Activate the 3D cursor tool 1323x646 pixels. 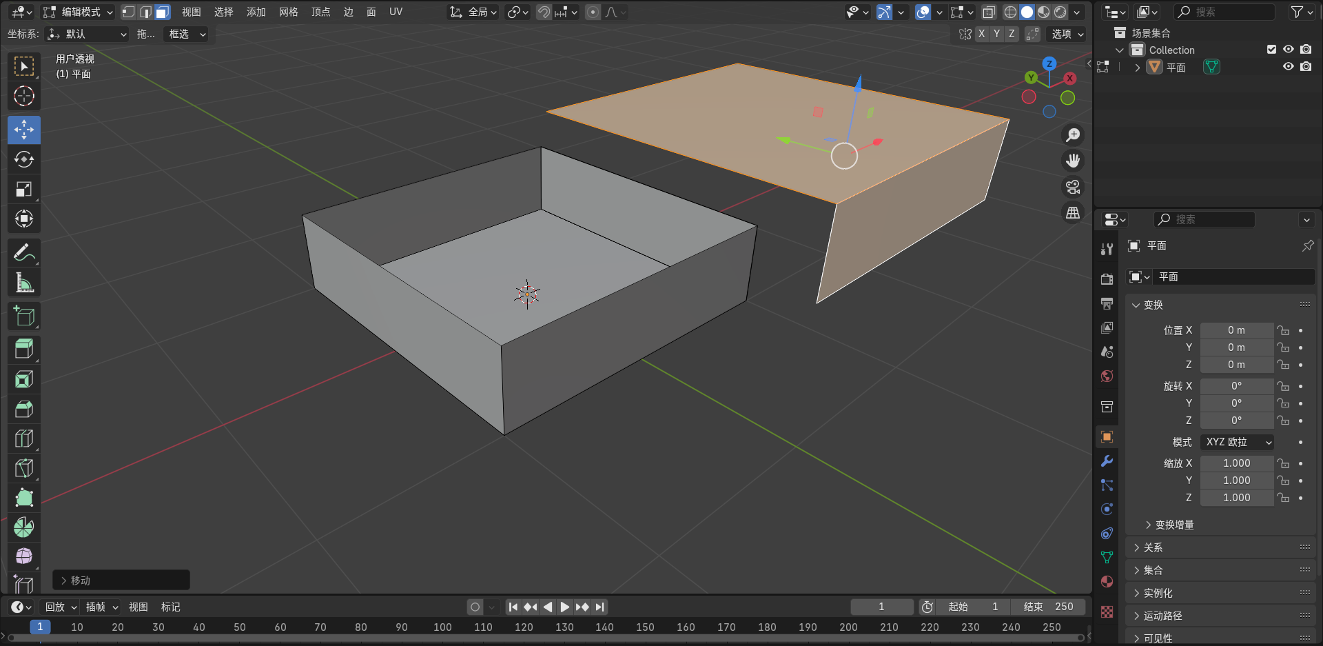[x=24, y=96]
